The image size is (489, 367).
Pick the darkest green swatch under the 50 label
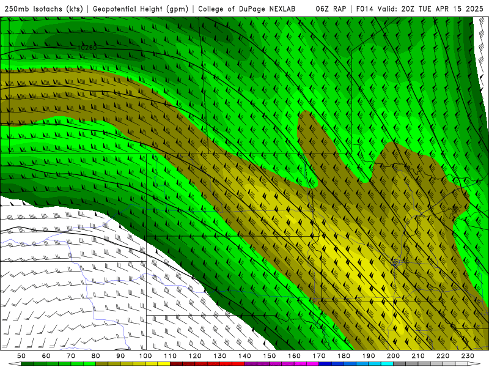click(27, 364)
